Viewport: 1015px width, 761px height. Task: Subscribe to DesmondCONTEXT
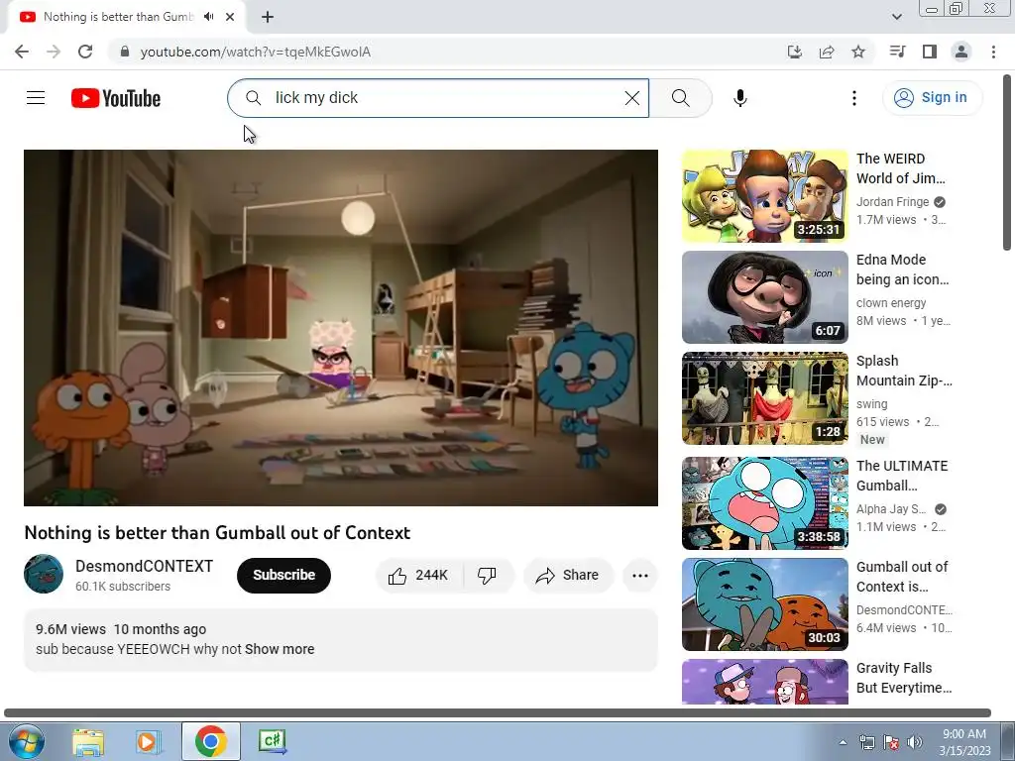pyautogui.click(x=283, y=576)
